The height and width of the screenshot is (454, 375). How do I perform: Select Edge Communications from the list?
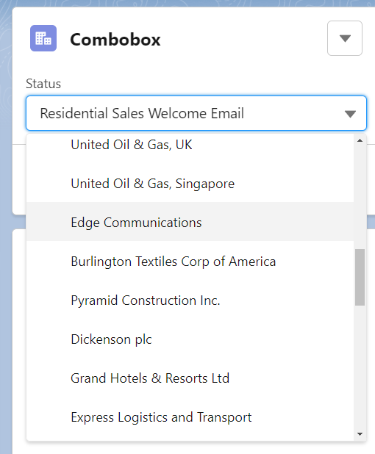[x=190, y=222]
